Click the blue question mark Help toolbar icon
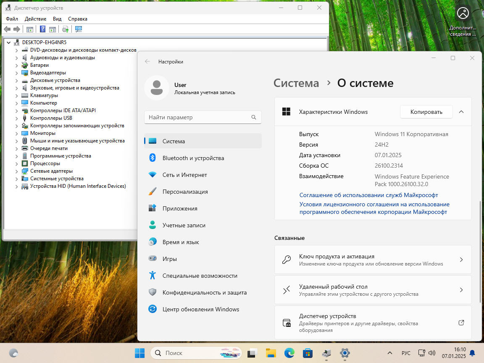 pos(42,29)
